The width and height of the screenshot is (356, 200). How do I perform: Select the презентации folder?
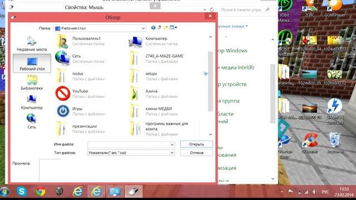click(x=80, y=129)
